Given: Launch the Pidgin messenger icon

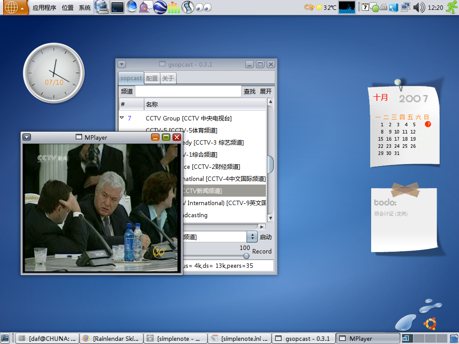Looking at the screenshot, I should pos(146,7).
